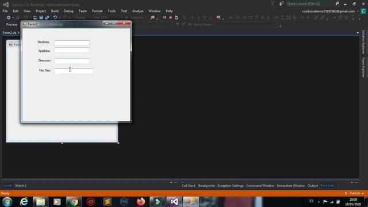Click inside the Apellidos text box
The image size is (368, 207).
click(x=72, y=51)
